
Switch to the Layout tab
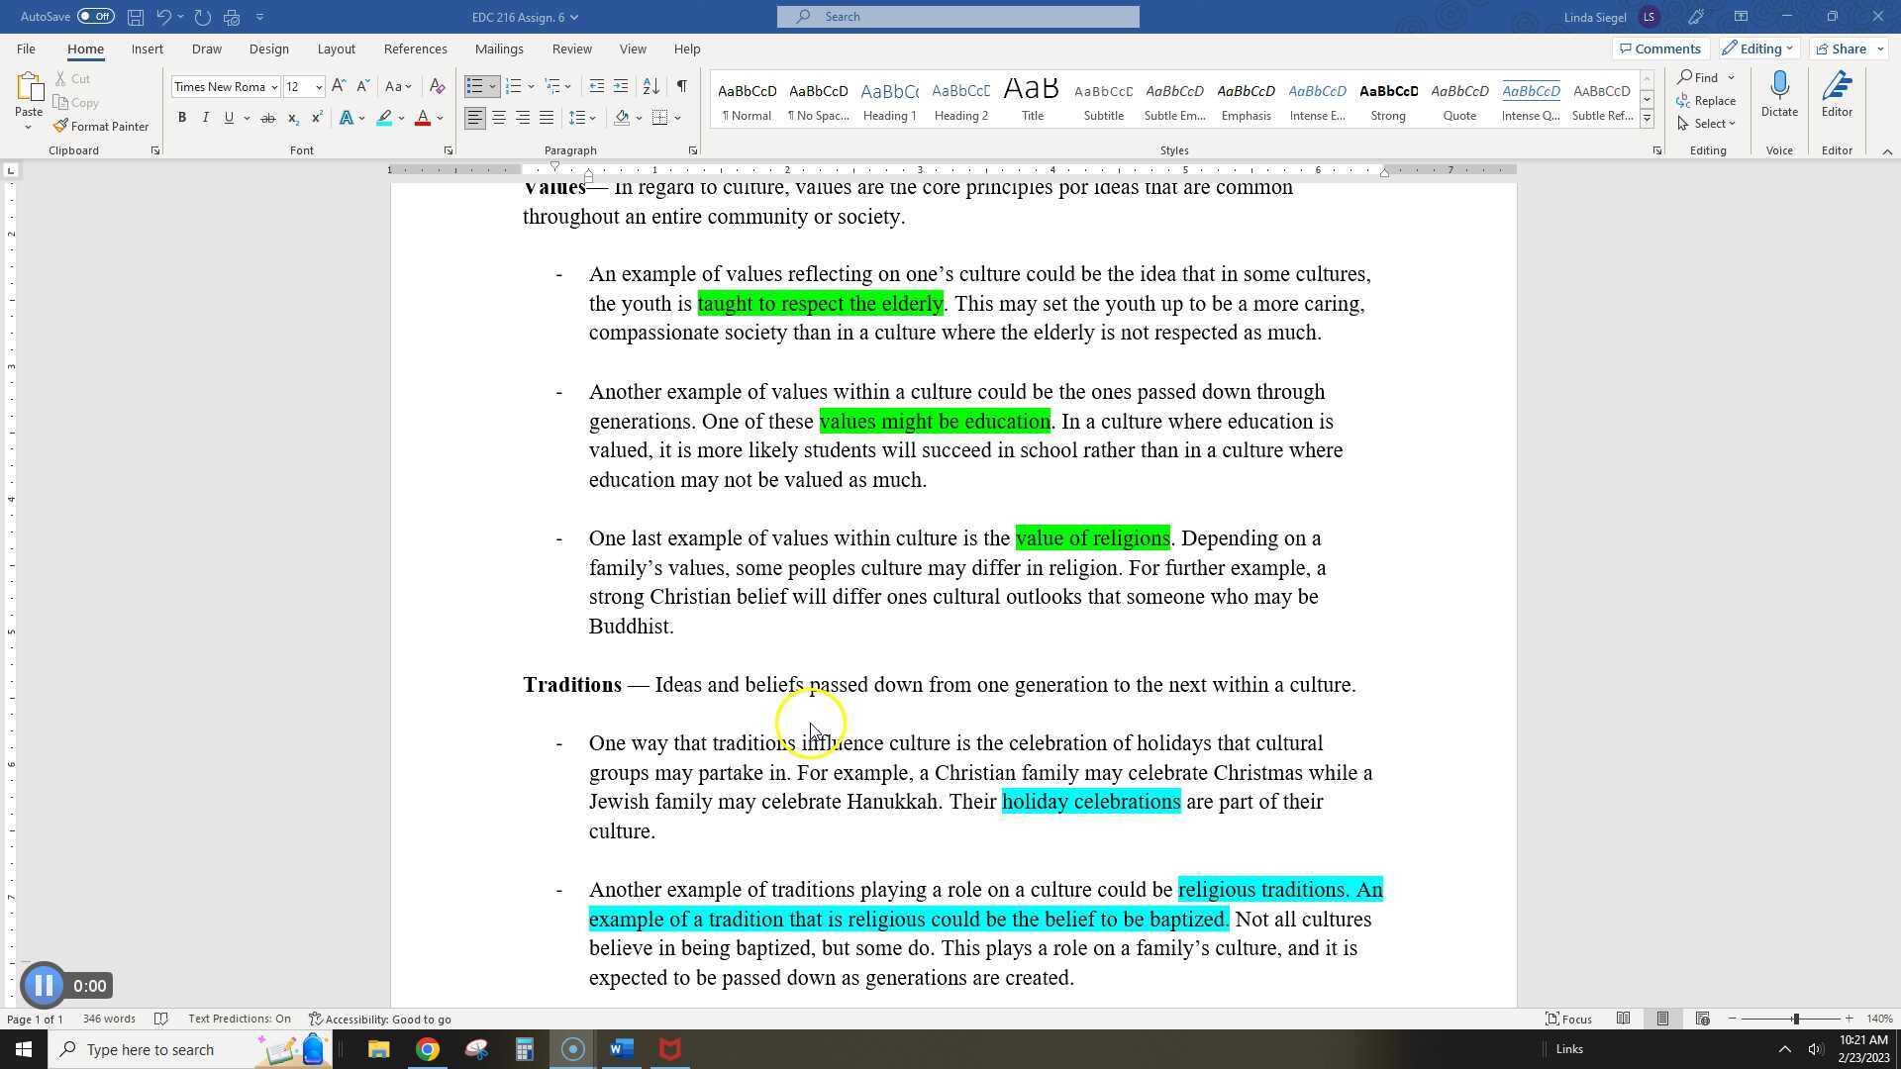(x=336, y=49)
